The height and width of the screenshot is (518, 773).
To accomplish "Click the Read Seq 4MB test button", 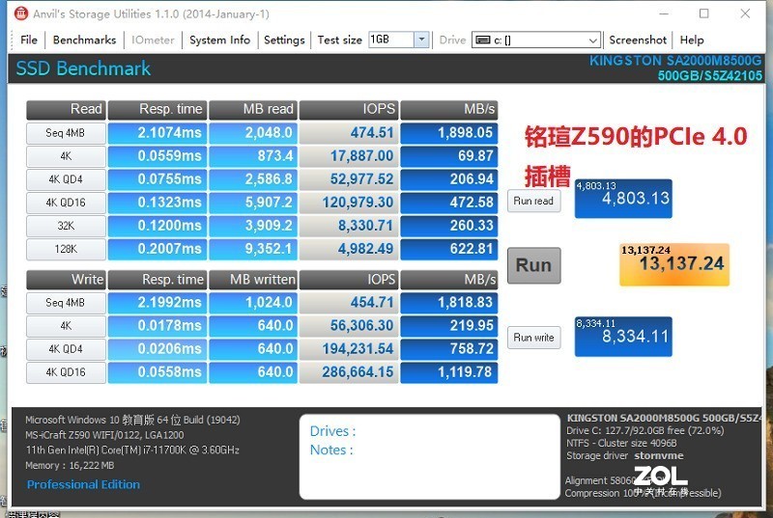I will tap(66, 133).
